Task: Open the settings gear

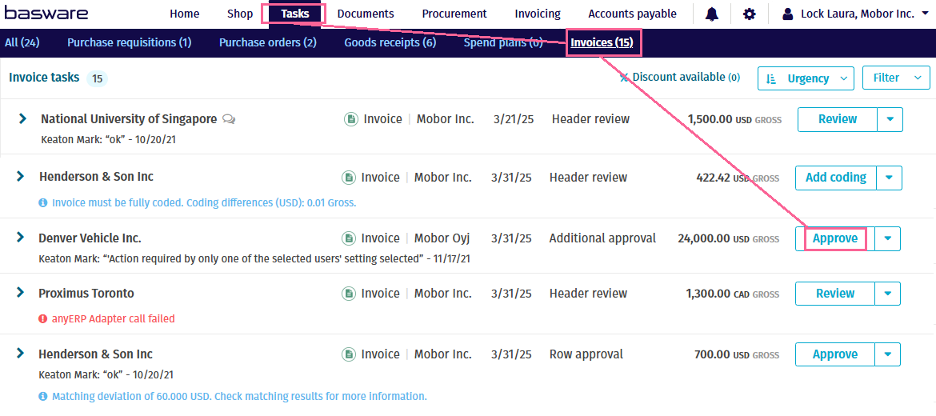Action: pos(749,14)
